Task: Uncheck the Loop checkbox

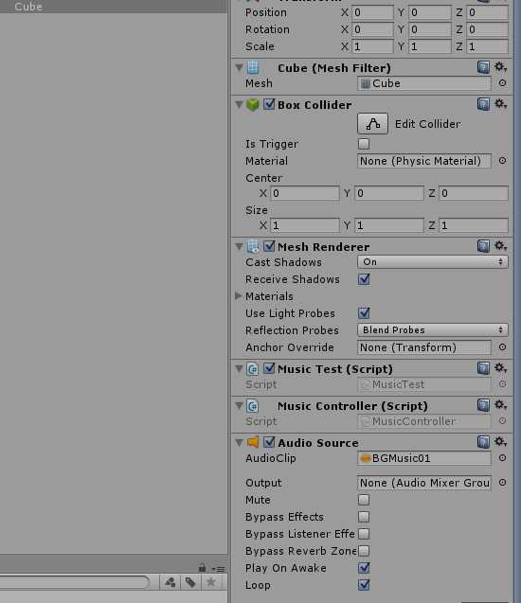Action: coord(364,585)
